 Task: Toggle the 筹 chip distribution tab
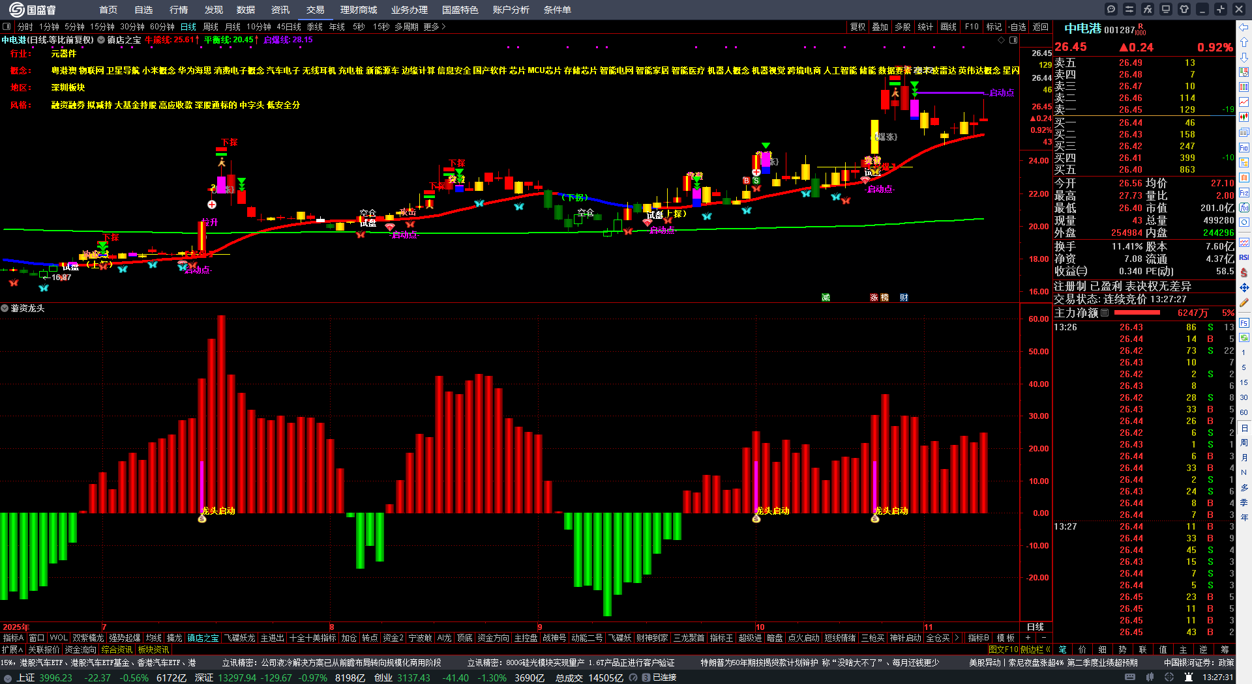pyautogui.click(x=1225, y=649)
